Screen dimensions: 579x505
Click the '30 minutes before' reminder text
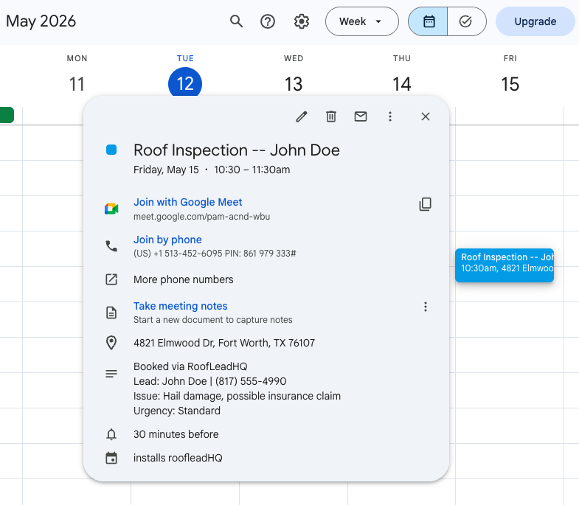pyautogui.click(x=176, y=434)
